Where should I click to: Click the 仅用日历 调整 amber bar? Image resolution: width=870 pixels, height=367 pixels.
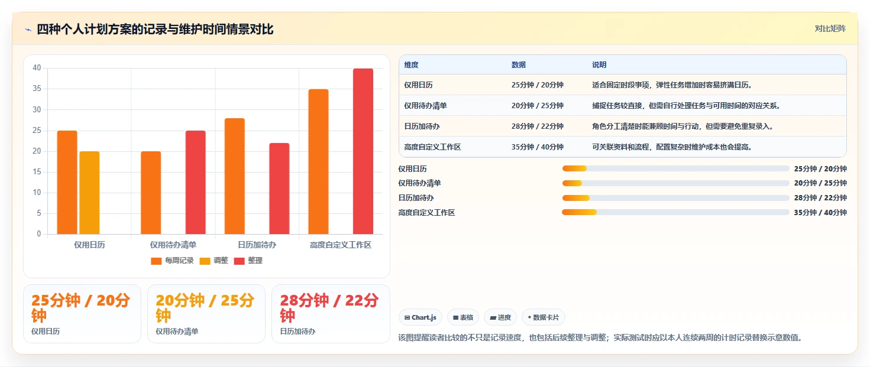tap(89, 193)
